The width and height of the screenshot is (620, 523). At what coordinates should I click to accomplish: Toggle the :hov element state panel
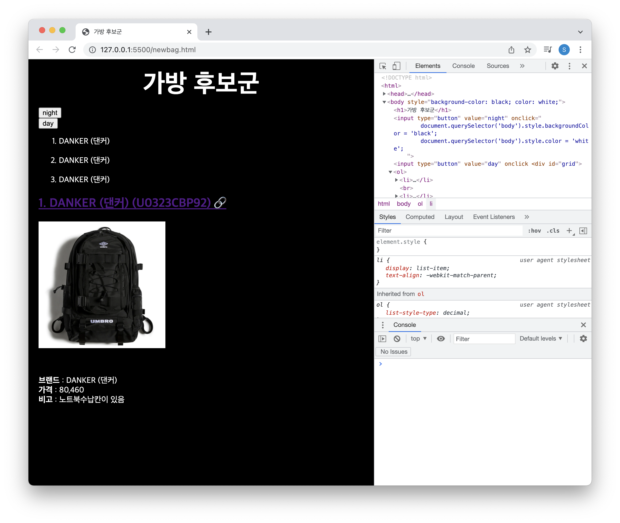point(534,231)
